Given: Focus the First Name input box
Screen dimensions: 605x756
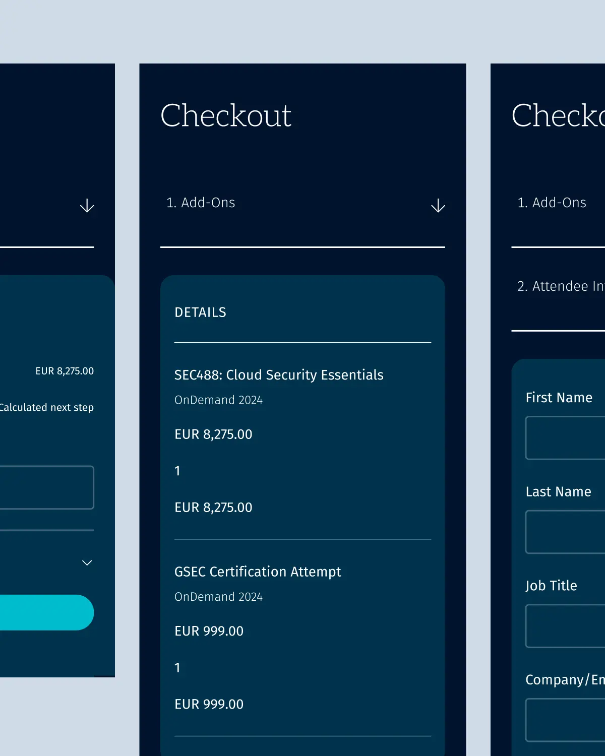Looking at the screenshot, I should (565, 438).
